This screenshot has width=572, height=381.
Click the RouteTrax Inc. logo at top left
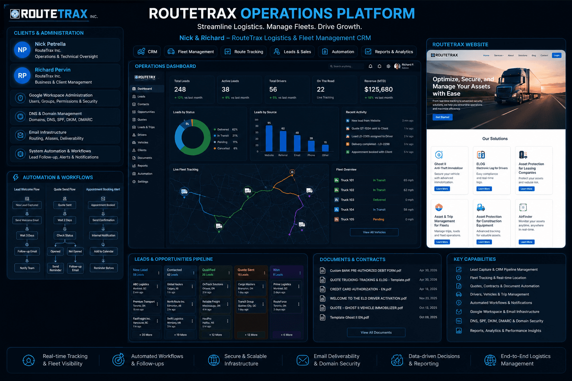(54, 14)
